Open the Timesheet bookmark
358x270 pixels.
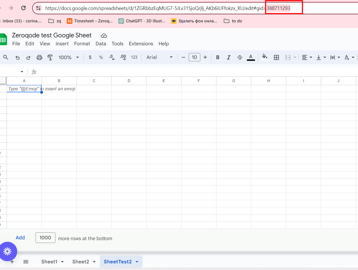[90, 21]
